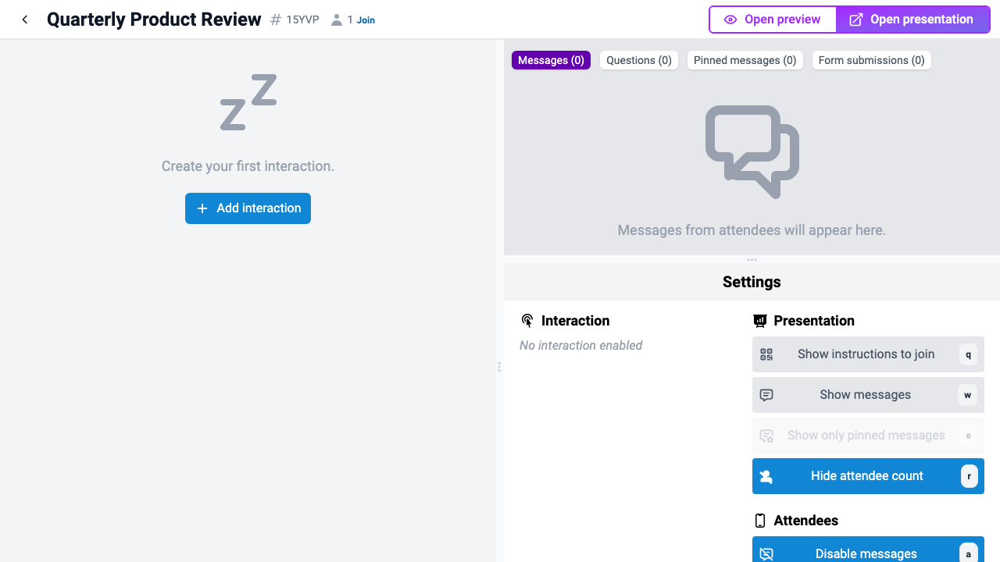Screen dimensions: 1000x562
Task: Click the attendee person icon in header
Action: click(x=337, y=20)
